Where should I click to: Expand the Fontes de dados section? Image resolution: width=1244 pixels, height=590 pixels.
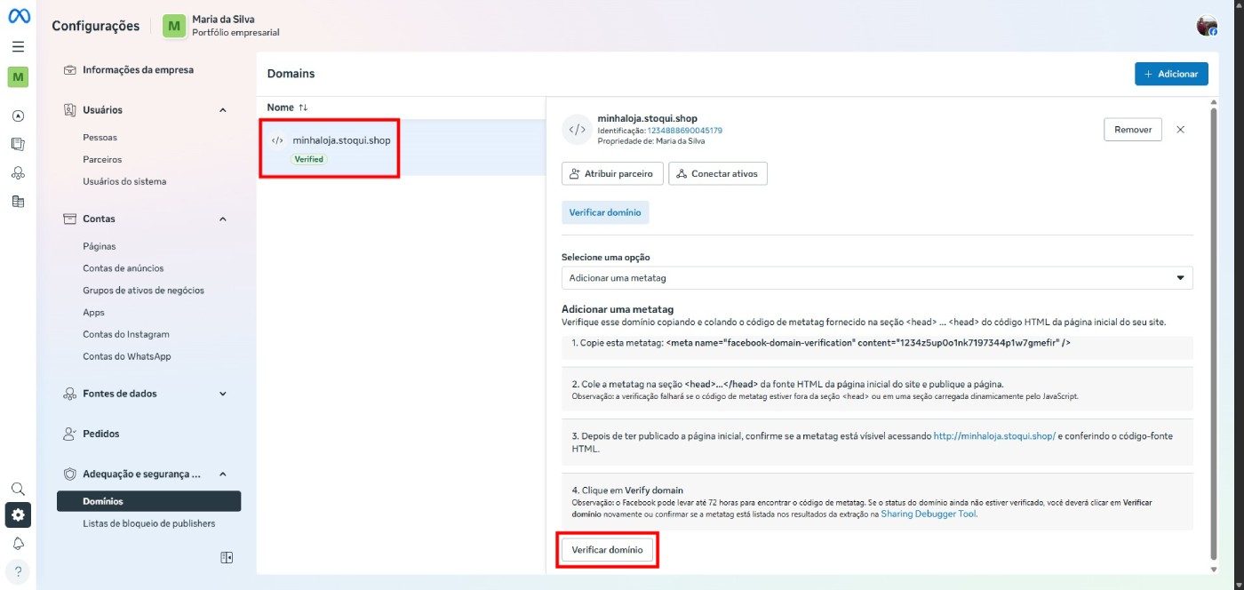[x=222, y=394]
